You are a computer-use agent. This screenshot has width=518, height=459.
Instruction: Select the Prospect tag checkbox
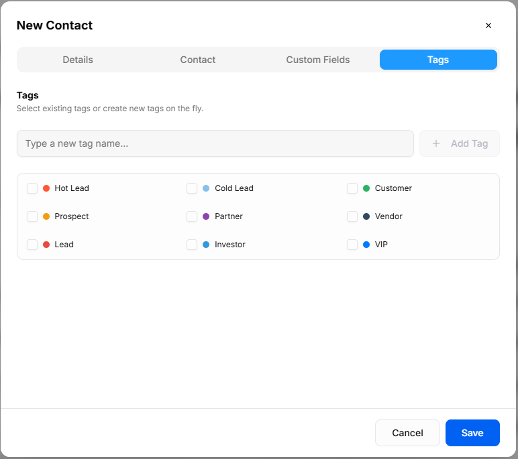pyautogui.click(x=32, y=216)
